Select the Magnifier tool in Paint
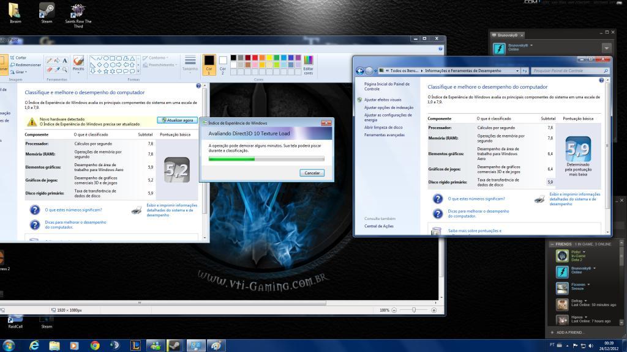Viewport: 627px width, 352px height. click(x=64, y=70)
